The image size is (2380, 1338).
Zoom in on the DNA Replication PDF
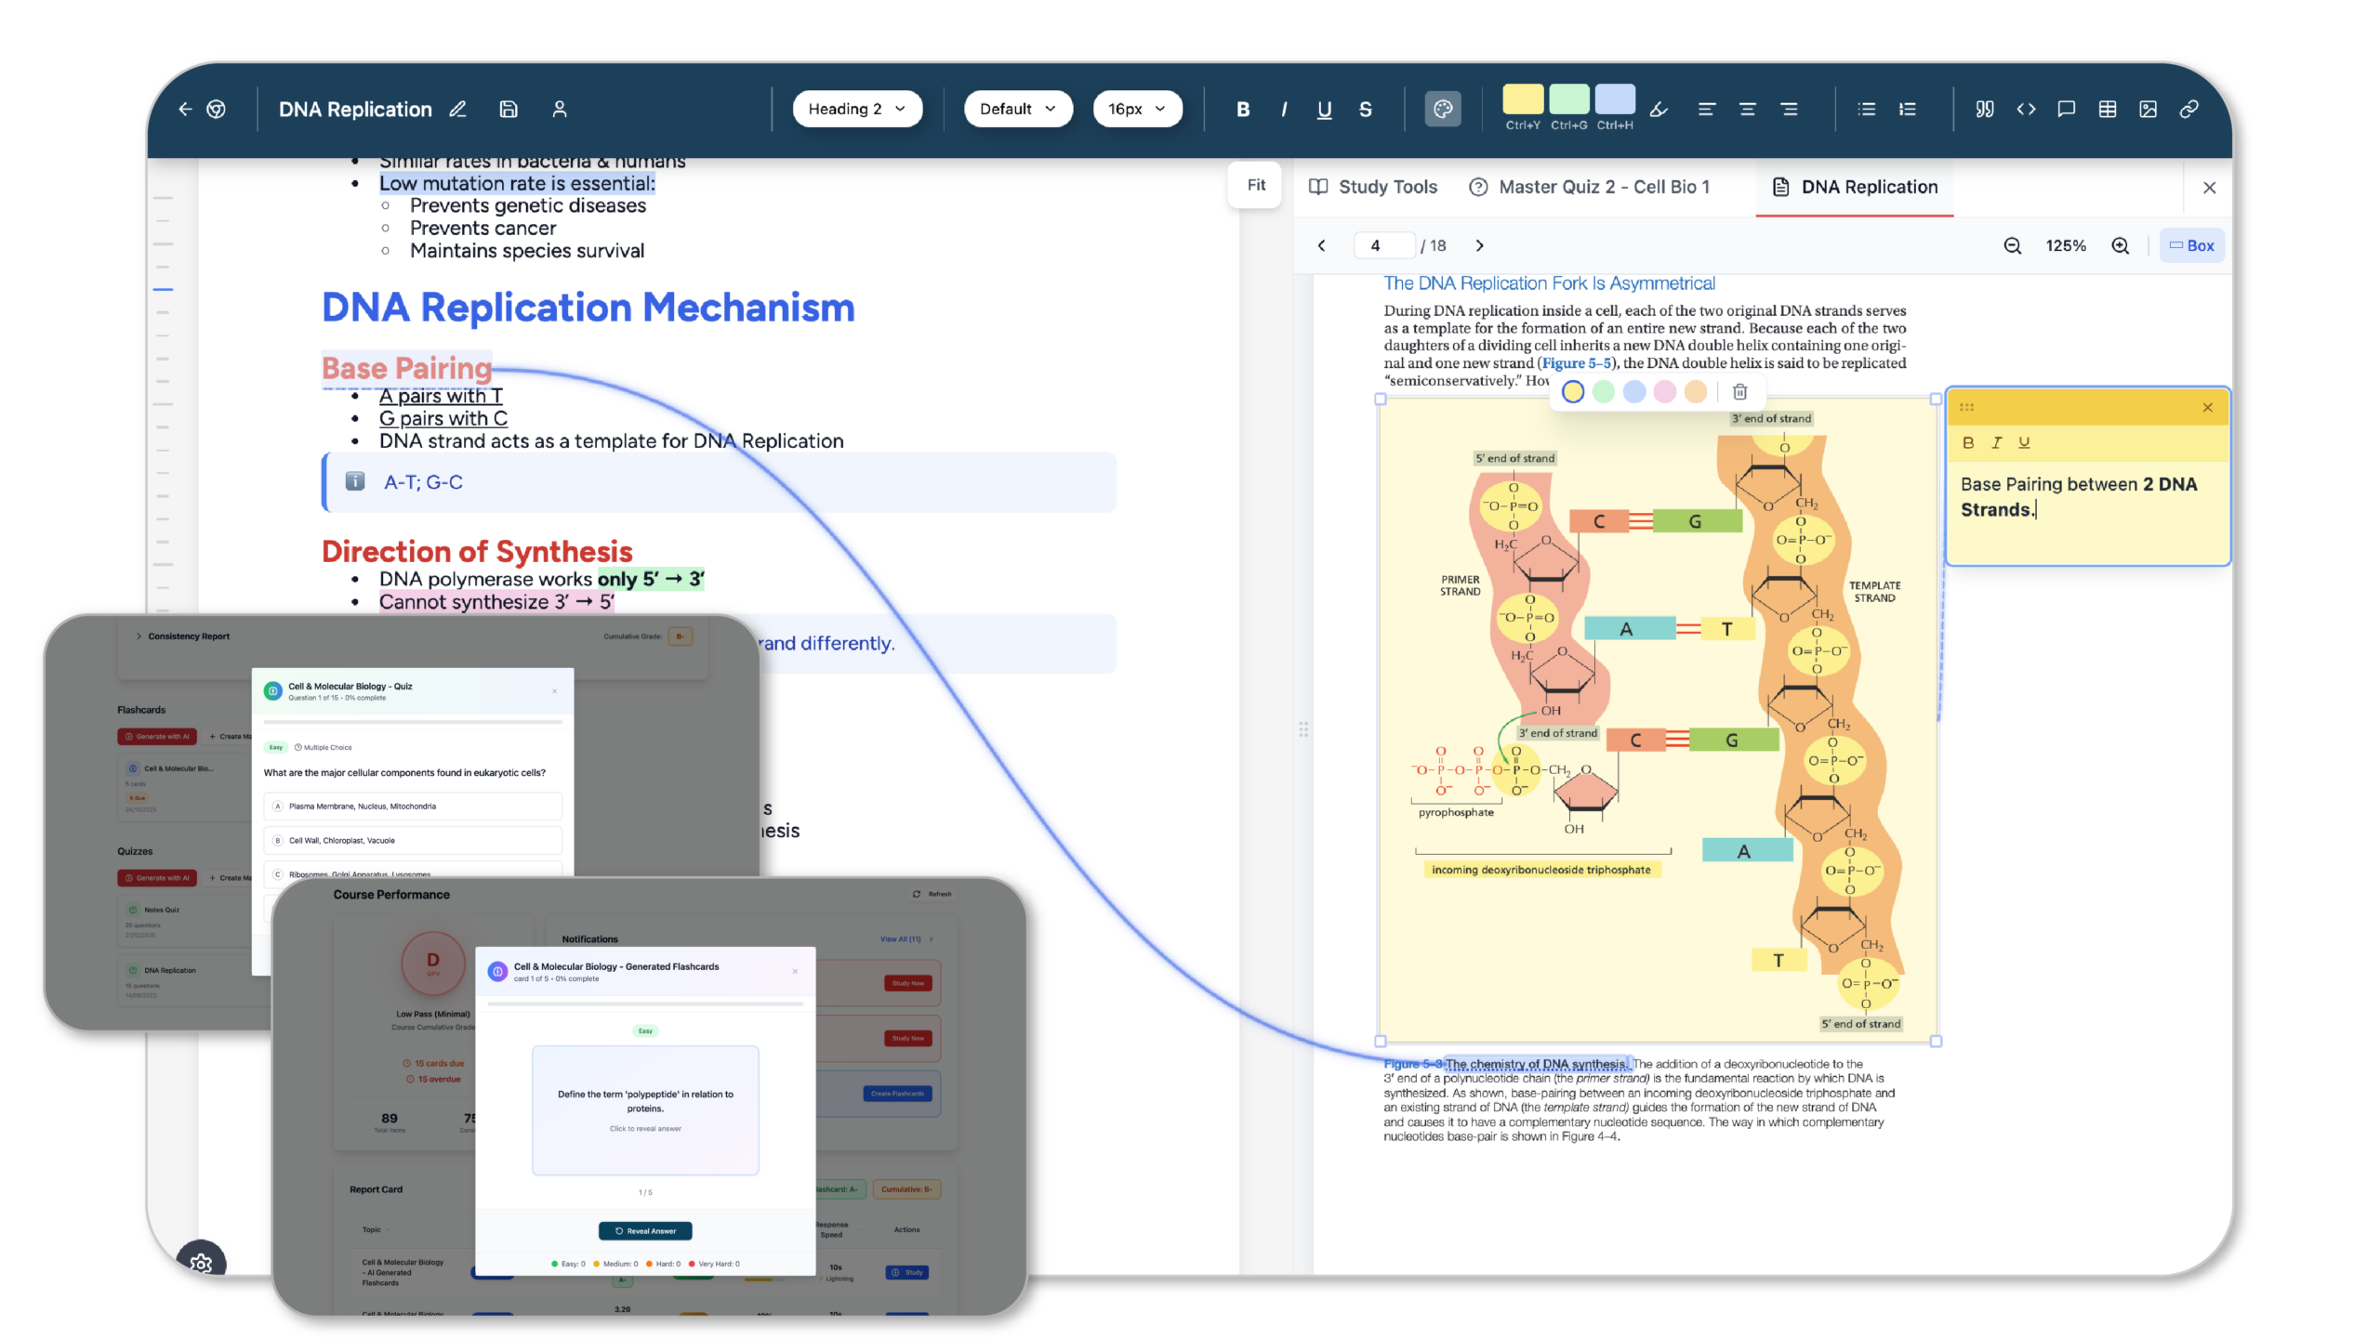[2121, 245]
